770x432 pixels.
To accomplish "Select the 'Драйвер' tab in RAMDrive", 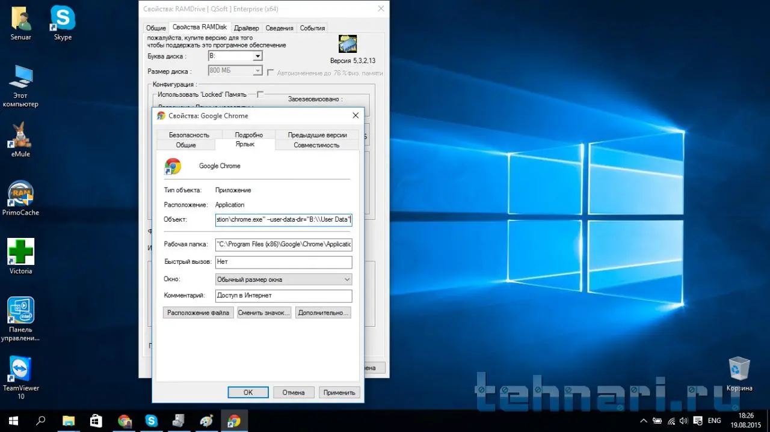I will pyautogui.click(x=246, y=28).
